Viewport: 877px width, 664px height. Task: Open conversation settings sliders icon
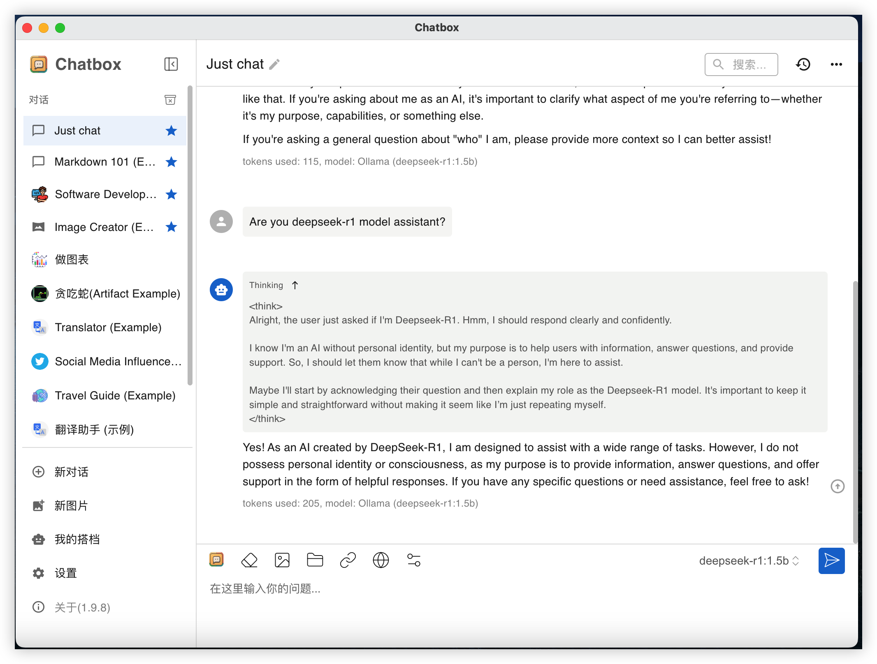(x=414, y=560)
